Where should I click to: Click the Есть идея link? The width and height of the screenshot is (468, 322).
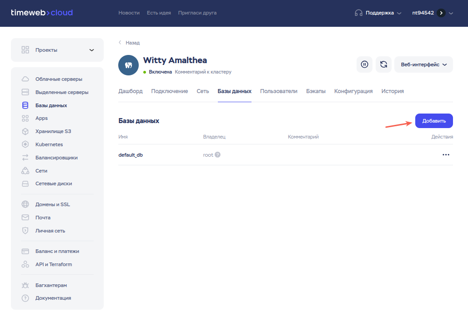tap(159, 13)
